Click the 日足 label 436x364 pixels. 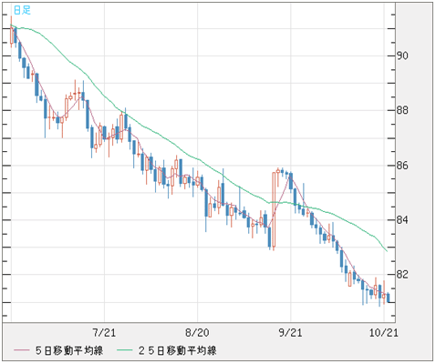[22, 10]
